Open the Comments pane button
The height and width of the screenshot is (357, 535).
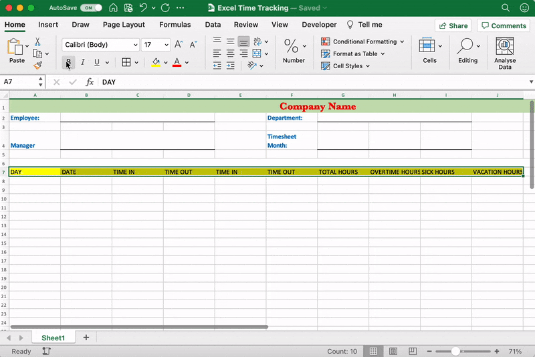pyautogui.click(x=502, y=25)
